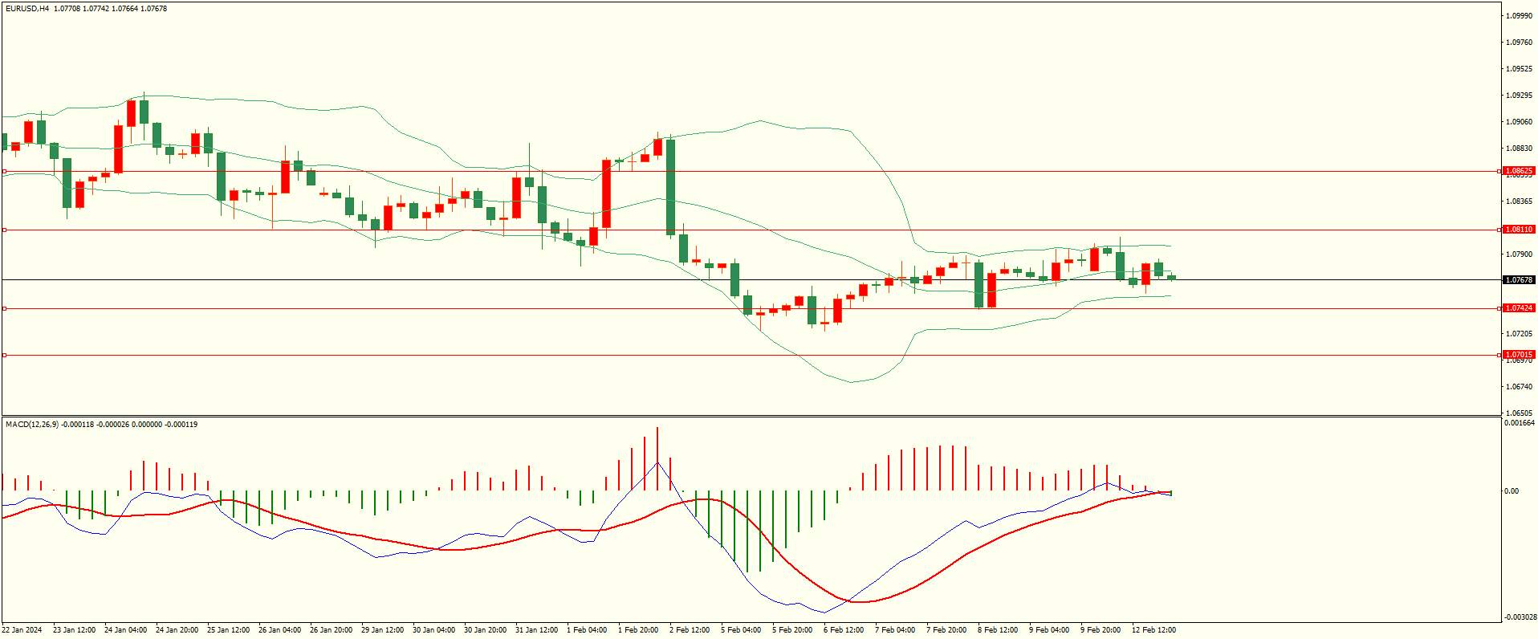Viewport: 1538px width, 639px height.
Task: Select the 2 Feb 12:00 time axis label
Action: (x=690, y=630)
